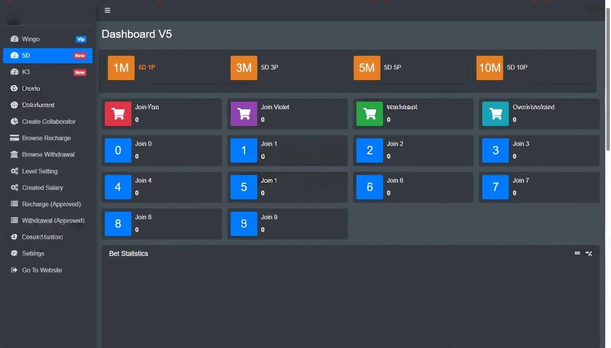Click the Join Violet label
Image resolution: width=611 pixels, height=348 pixels.
275,107
